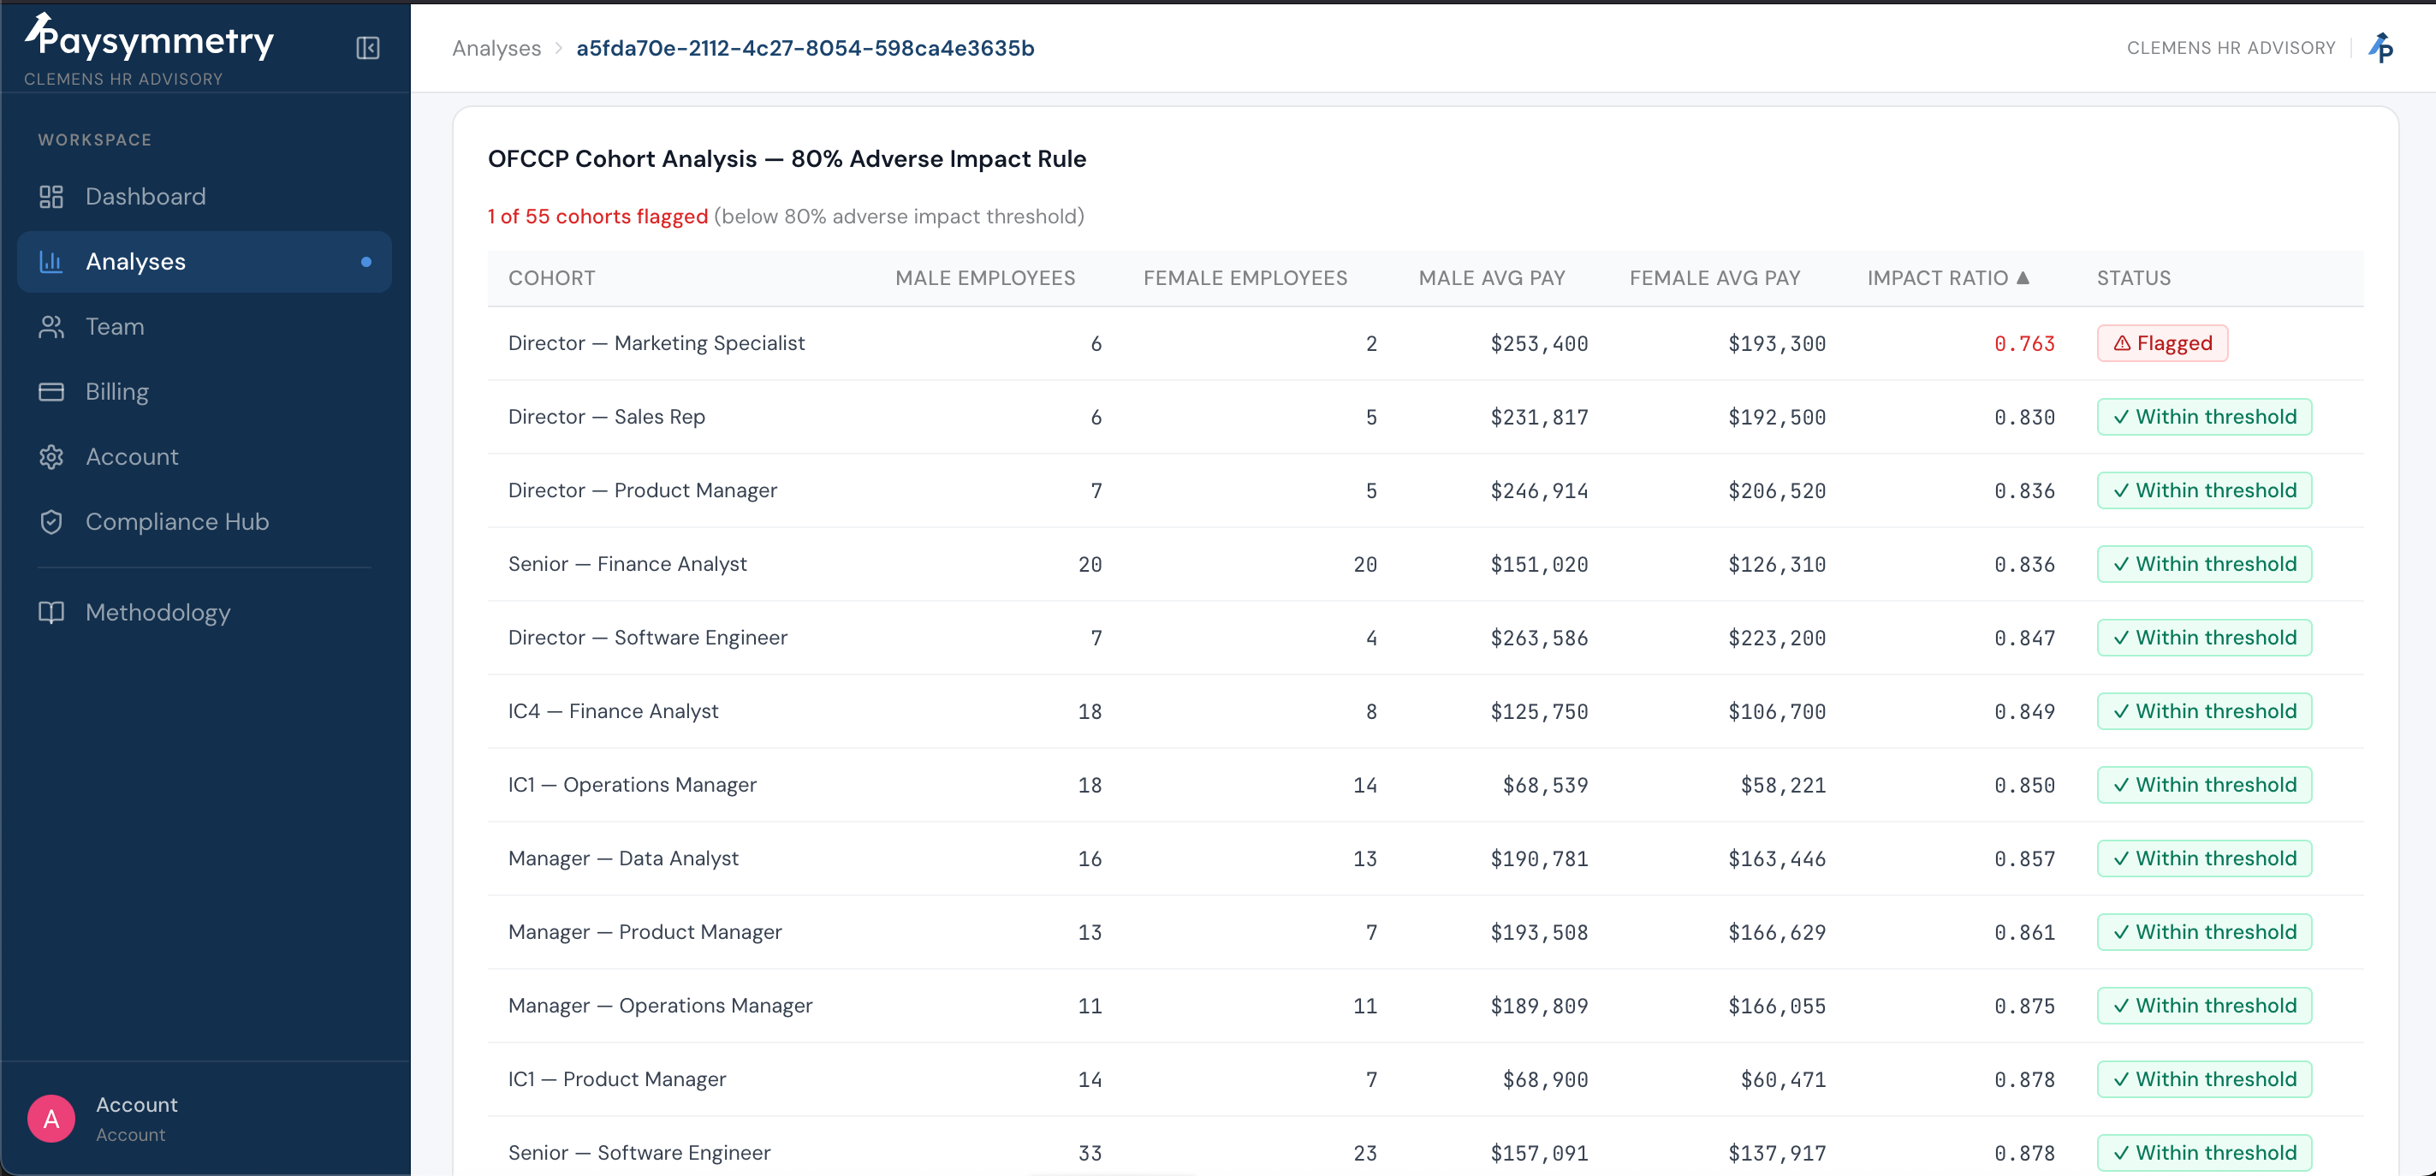Click Within threshold badge for IC4 — Finance Analyst
Image resolution: width=2436 pixels, height=1176 pixels.
[x=2203, y=711]
